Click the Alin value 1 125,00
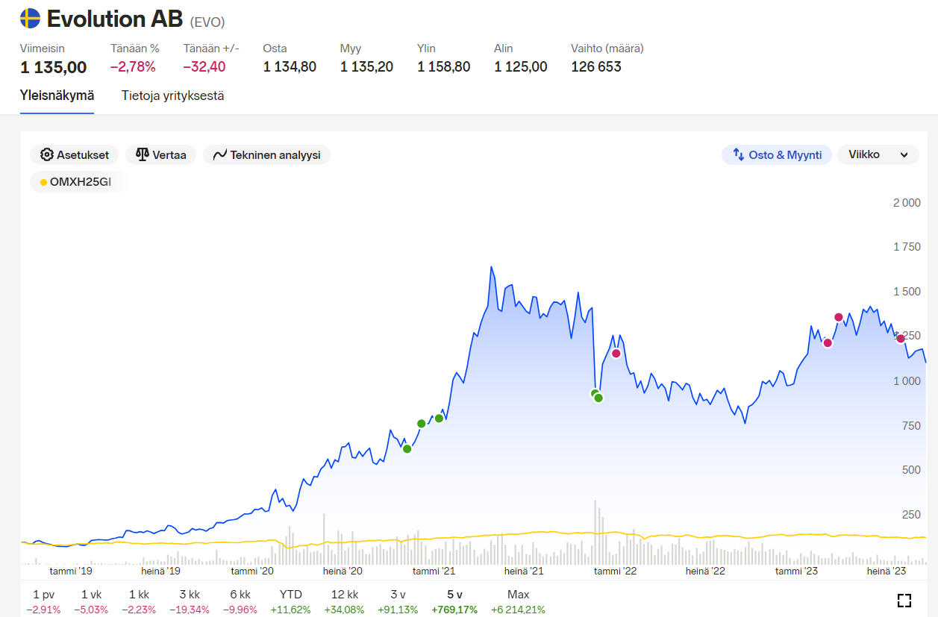Screen dimensions: 938x617 click(520, 67)
